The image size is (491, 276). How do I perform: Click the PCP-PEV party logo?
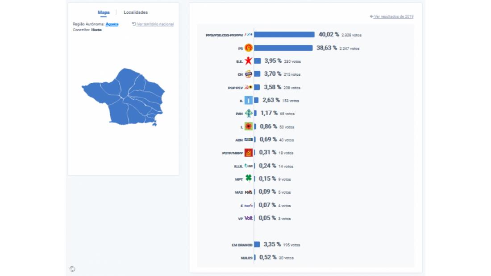249,87
